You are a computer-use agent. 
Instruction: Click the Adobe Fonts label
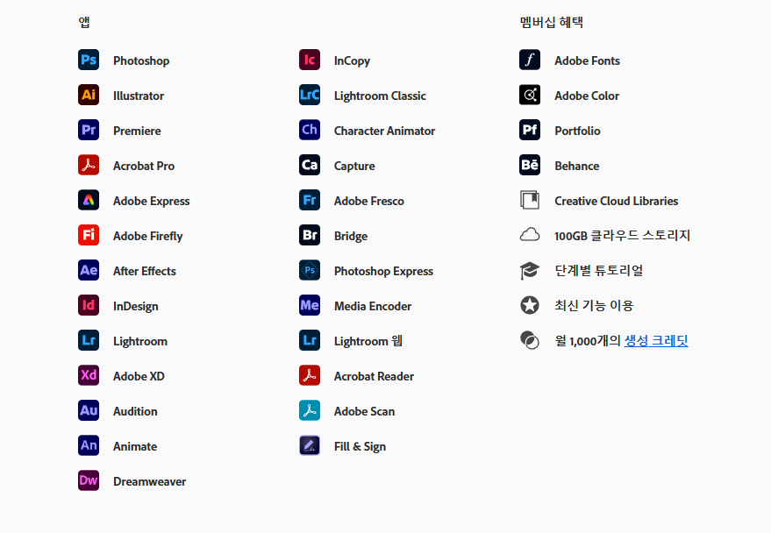[587, 60]
